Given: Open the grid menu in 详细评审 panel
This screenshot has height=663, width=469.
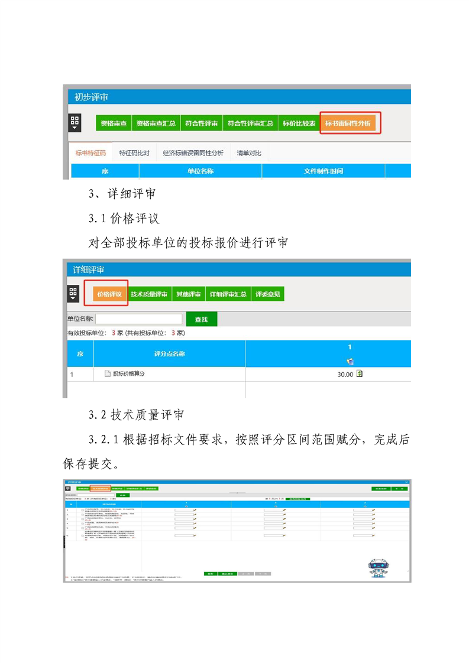Looking at the screenshot, I should 73,294.
